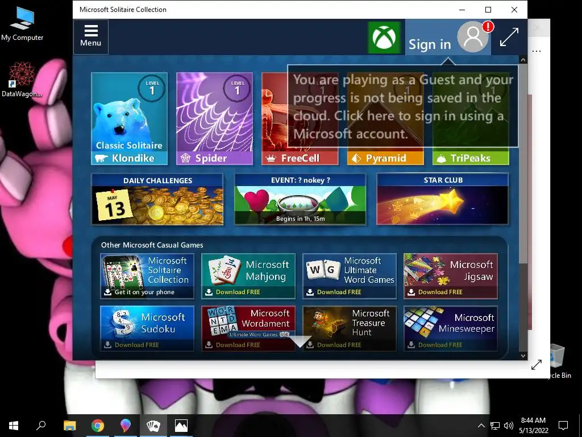
Task: Click download arrow icon under Jigsaw
Action: 411,292
